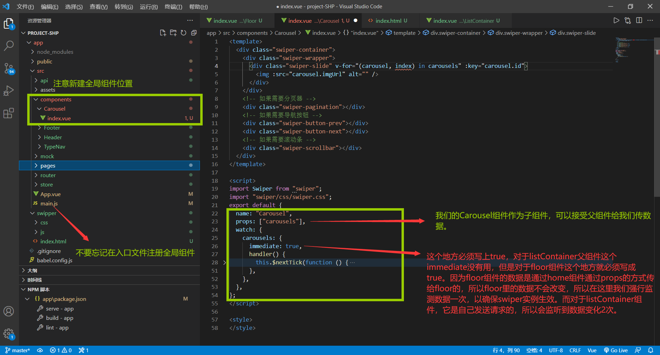Refresh the explorer tree
Screen dimensions: 660x355
coord(183,33)
